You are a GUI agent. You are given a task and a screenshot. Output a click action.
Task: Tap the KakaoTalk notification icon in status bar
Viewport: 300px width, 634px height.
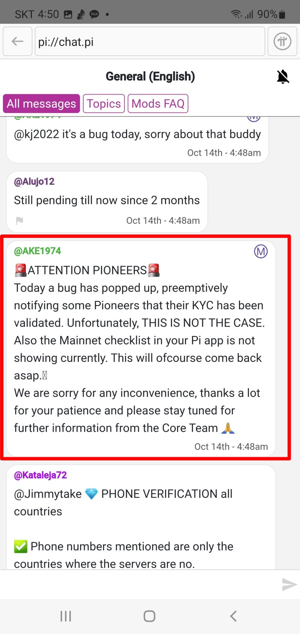[94, 15]
